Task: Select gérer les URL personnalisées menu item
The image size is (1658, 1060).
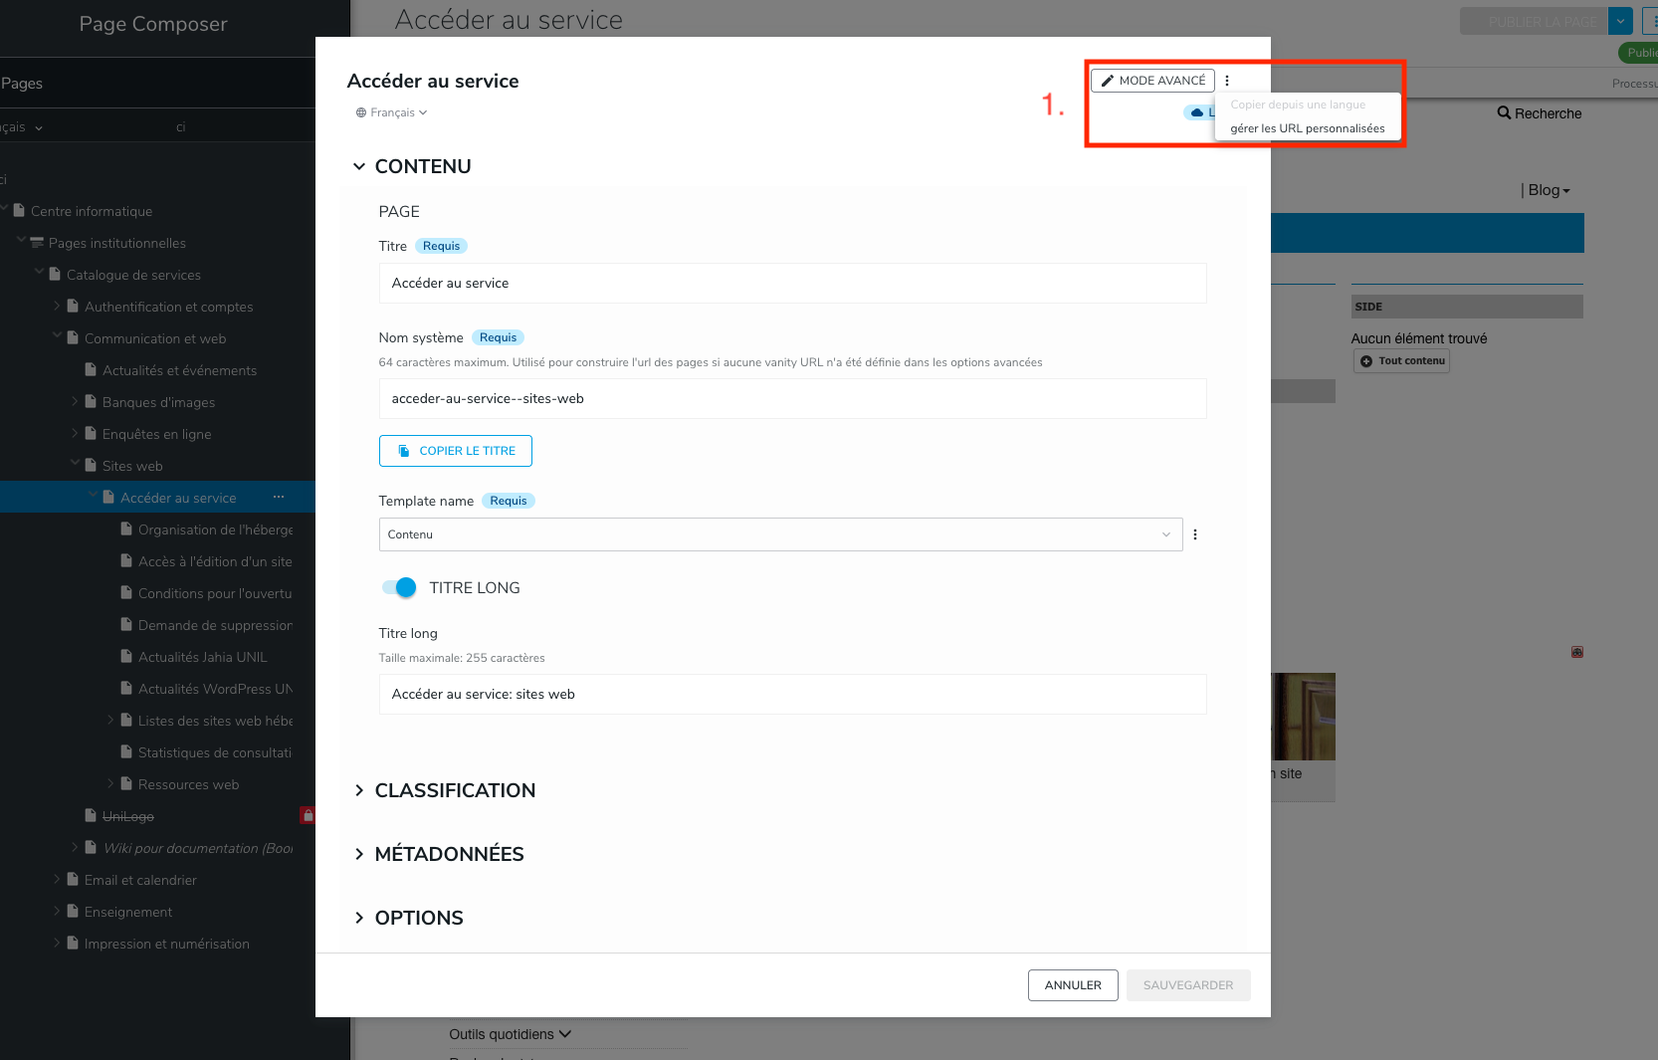Action: 1307,128
